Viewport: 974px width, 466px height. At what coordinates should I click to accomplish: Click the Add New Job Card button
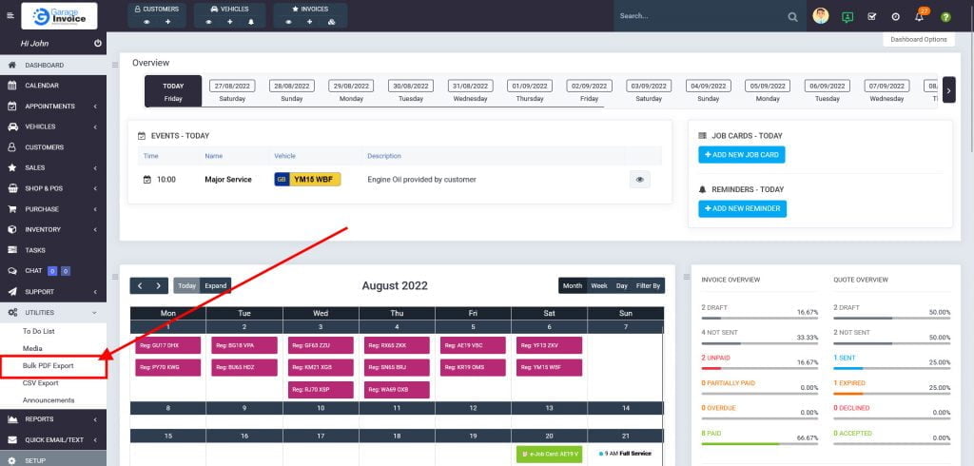[742, 154]
